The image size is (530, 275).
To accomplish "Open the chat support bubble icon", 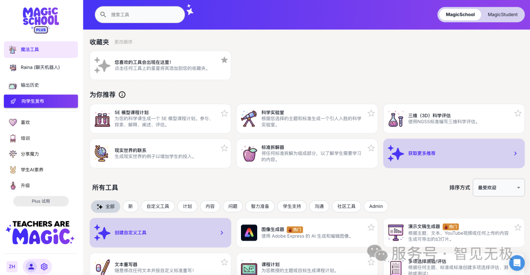I will 517,263.
